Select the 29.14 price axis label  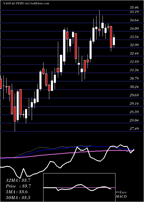pyautogui.click(x=134, y=103)
